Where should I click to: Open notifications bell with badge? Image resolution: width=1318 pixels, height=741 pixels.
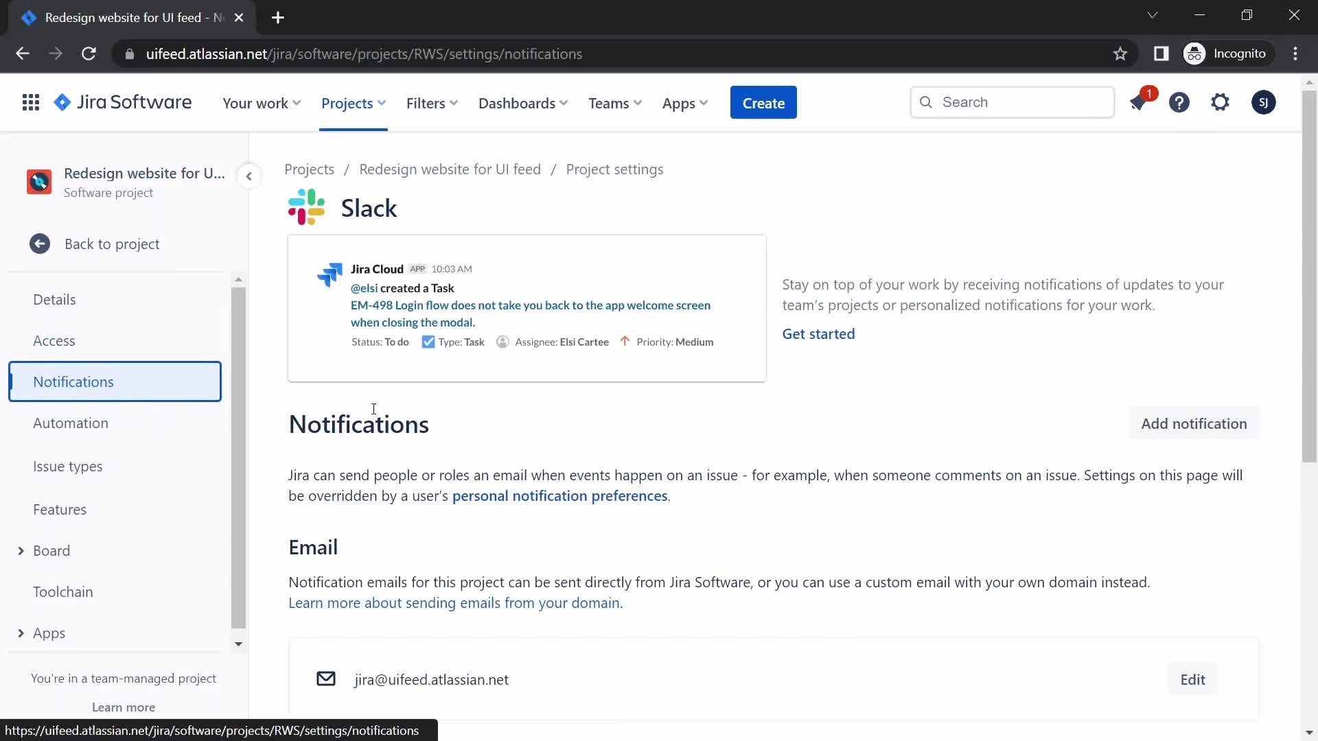(1139, 103)
